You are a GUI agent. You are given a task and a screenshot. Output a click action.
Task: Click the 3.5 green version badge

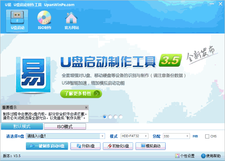(170, 60)
